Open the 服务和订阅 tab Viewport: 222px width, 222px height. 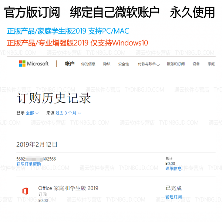[x=175, y=64]
